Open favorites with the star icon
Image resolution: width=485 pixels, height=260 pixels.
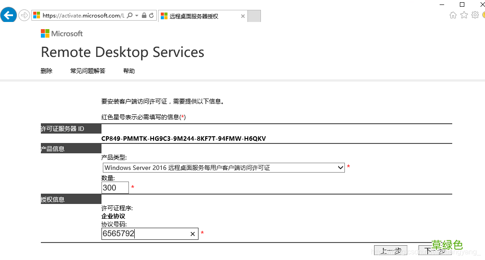[464, 14]
